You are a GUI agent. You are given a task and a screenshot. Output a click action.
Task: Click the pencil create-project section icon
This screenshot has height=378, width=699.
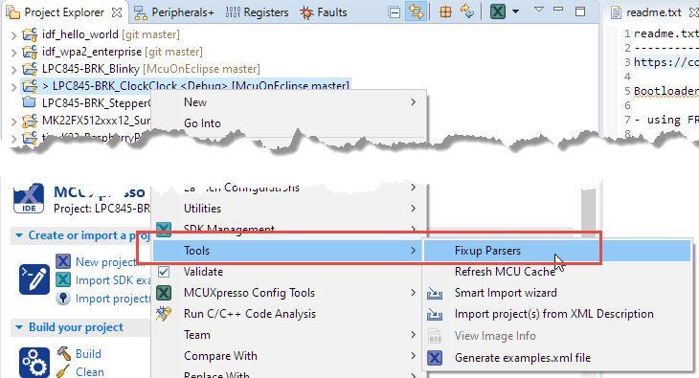coord(34,279)
